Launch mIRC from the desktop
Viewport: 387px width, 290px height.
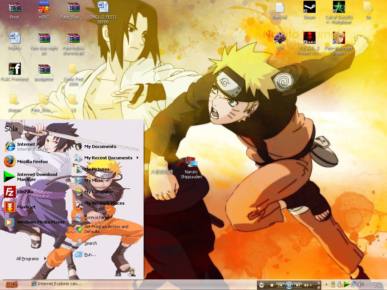pos(44,11)
